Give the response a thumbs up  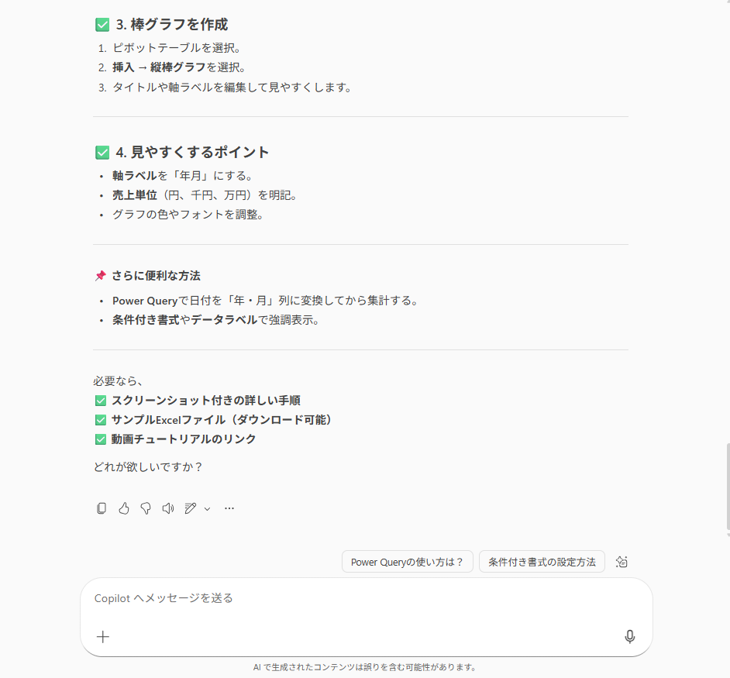(124, 508)
